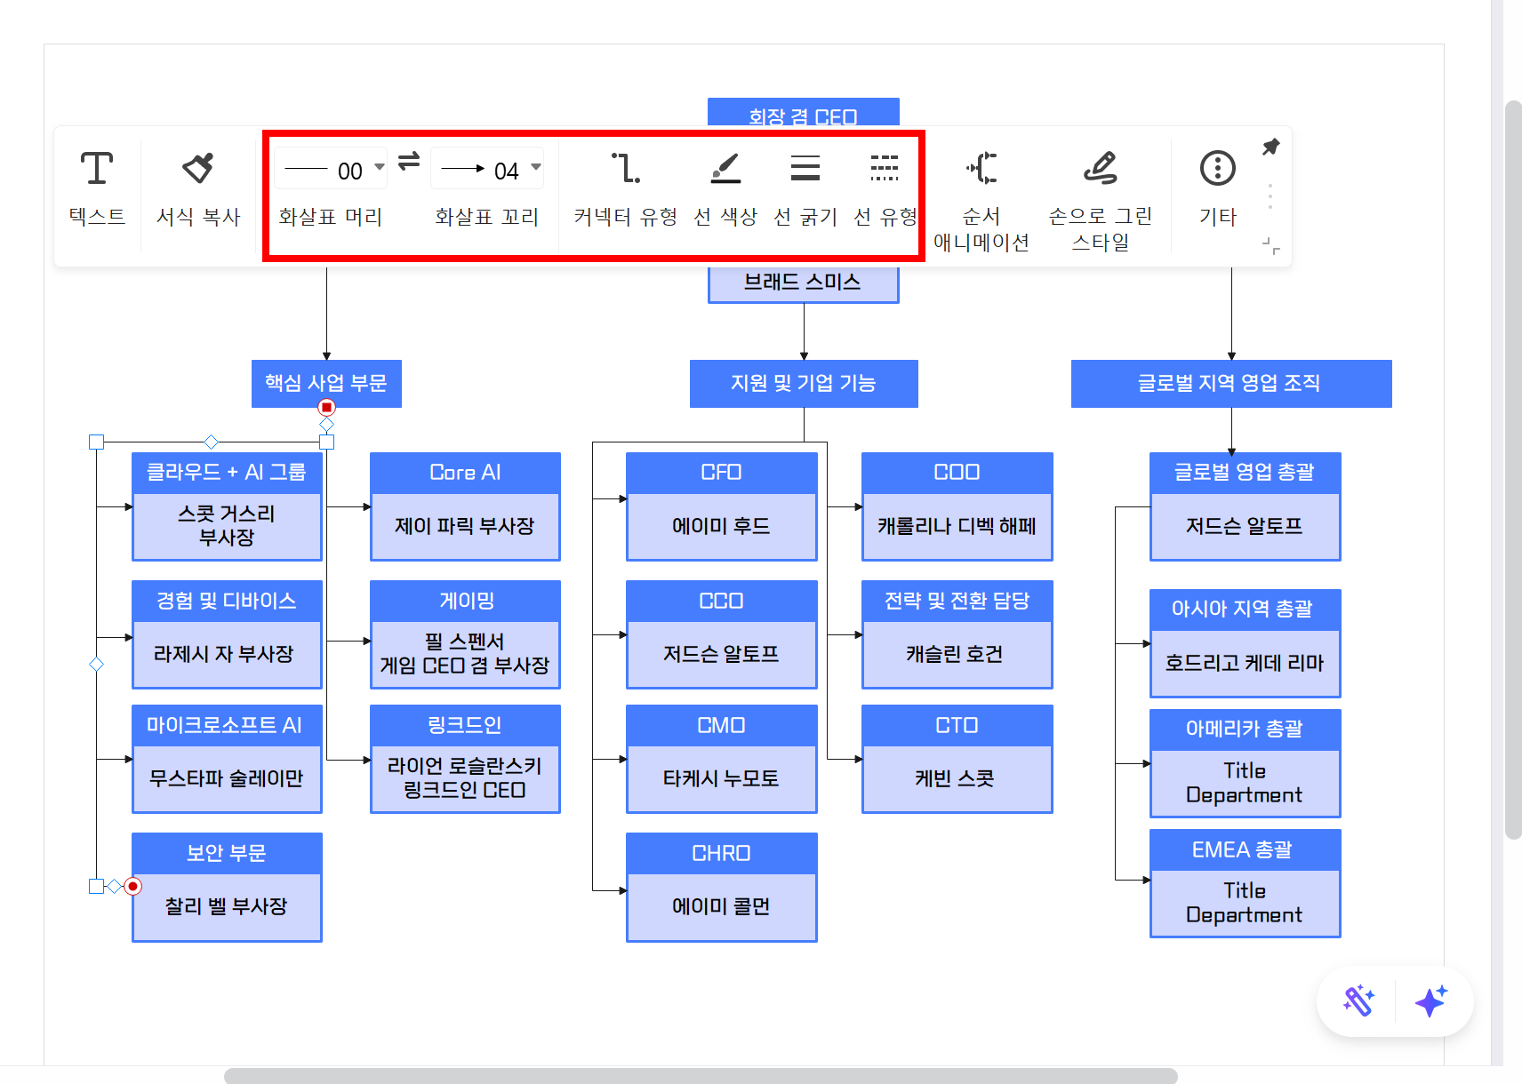Click the 에이미 후드 cell
The width and height of the screenshot is (1522, 1084).
coord(721,526)
